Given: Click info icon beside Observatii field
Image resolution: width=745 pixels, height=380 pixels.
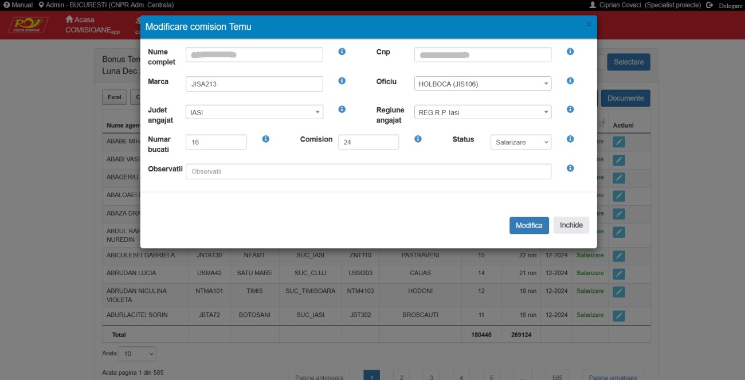Looking at the screenshot, I should pos(570,168).
